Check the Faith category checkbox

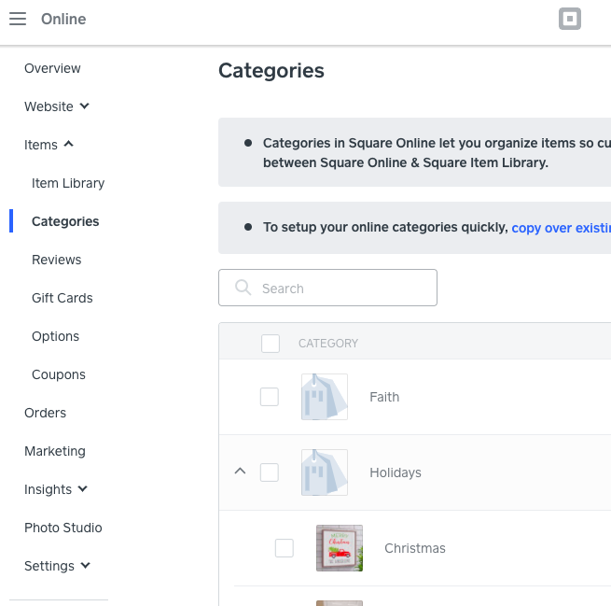(x=270, y=397)
